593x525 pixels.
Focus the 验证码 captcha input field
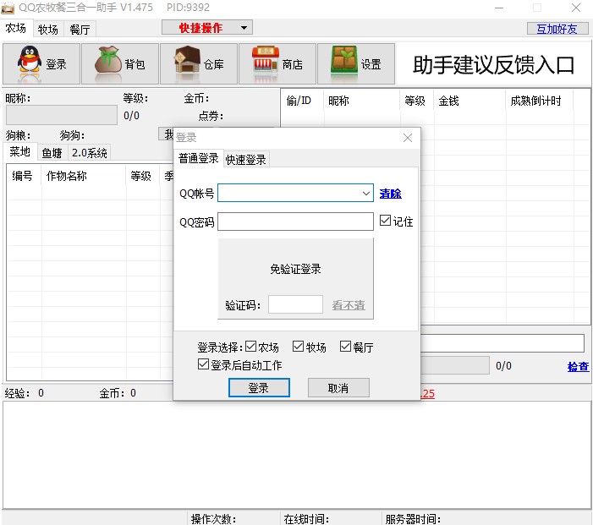(x=295, y=304)
